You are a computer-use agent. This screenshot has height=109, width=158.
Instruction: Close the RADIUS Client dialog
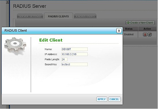click(x=119, y=31)
